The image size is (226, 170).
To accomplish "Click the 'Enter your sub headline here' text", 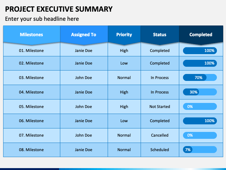I will coord(42,19).
